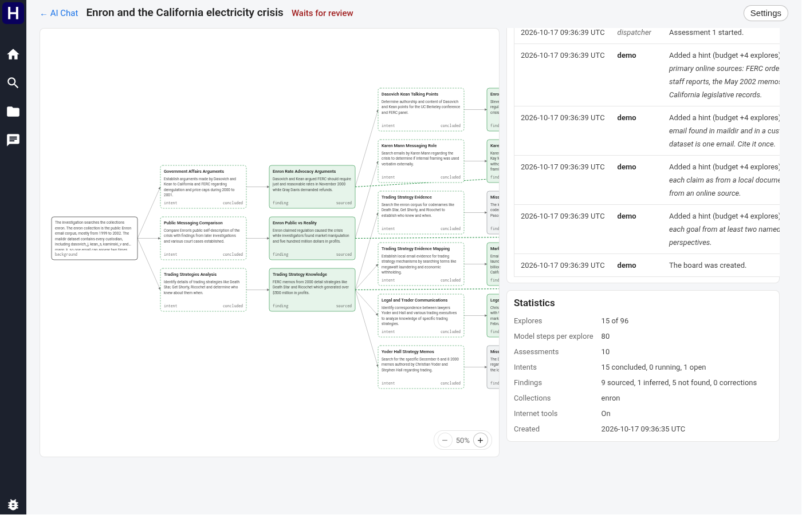Click the Intents value '15 concluded, 0 running, 1 open'

tap(653, 367)
